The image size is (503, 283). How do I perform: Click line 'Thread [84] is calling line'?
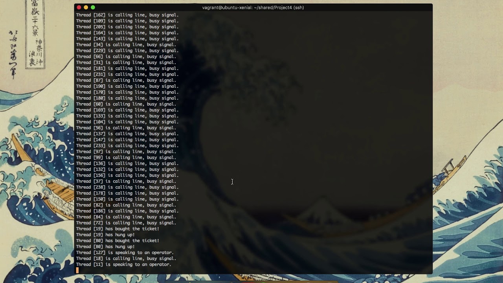pos(126,217)
